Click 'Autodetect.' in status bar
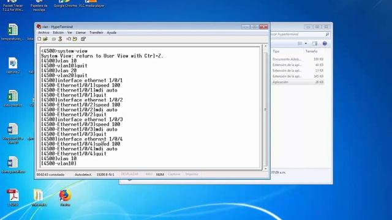This screenshot has width=392, height=220. coord(83,175)
